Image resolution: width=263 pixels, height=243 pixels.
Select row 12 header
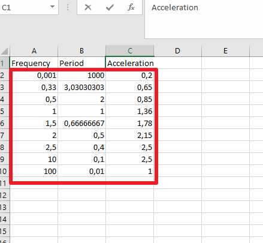coord(4,195)
